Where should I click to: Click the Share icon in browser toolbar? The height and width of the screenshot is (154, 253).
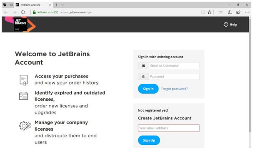click(x=238, y=12)
